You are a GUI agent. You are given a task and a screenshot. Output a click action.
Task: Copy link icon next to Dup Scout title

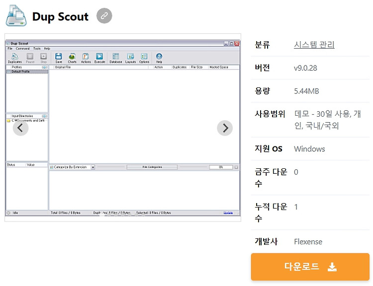104,16
